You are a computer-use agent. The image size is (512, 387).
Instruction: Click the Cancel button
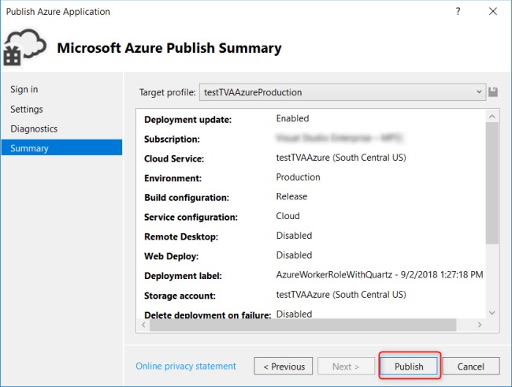tap(470, 366)
